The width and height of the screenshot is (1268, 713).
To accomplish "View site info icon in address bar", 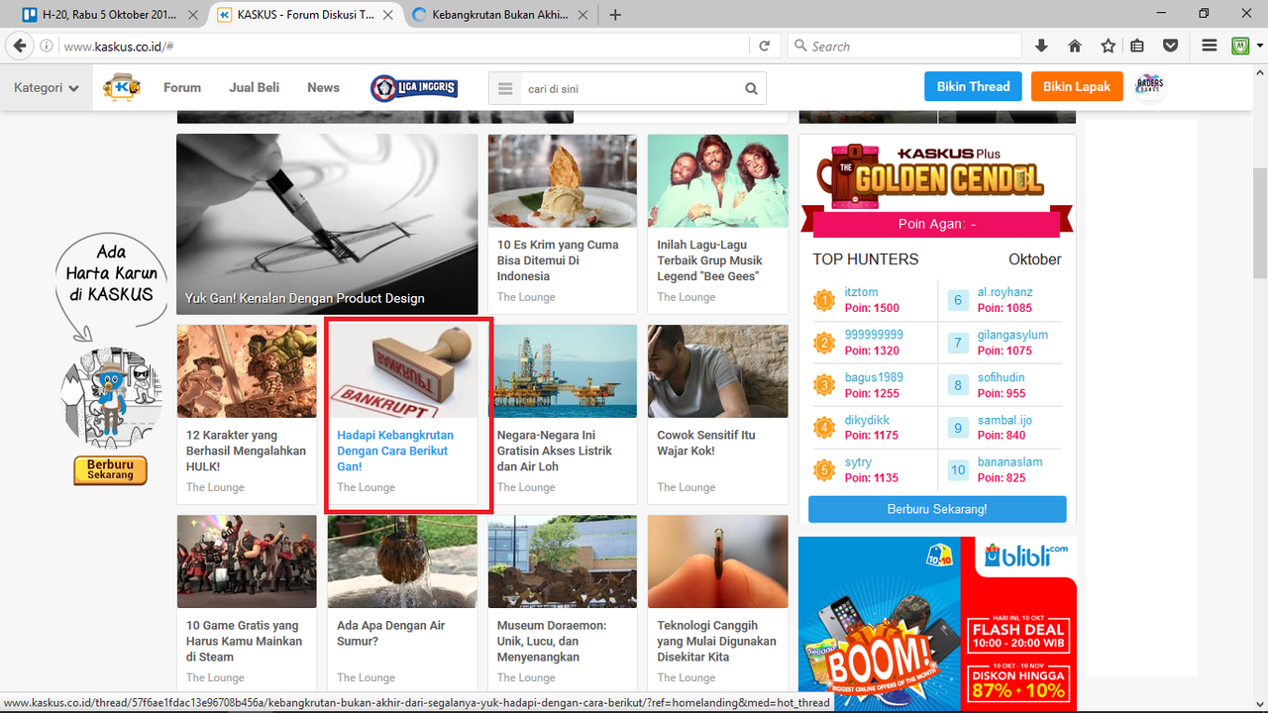I will pyautogui.click(x=47, y=46).
